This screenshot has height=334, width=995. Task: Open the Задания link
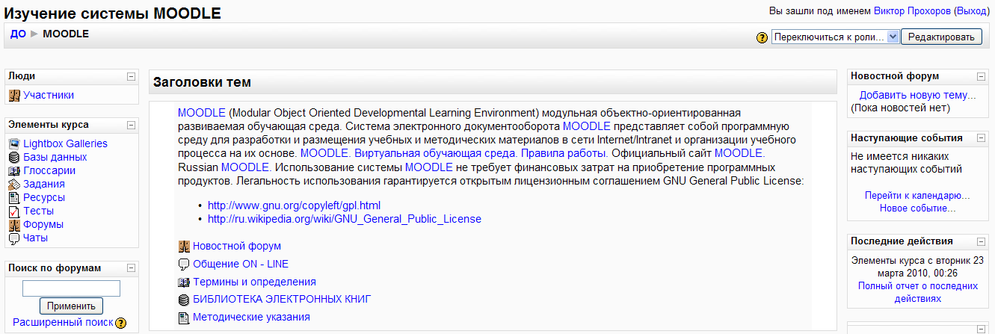tap(44, 184)
